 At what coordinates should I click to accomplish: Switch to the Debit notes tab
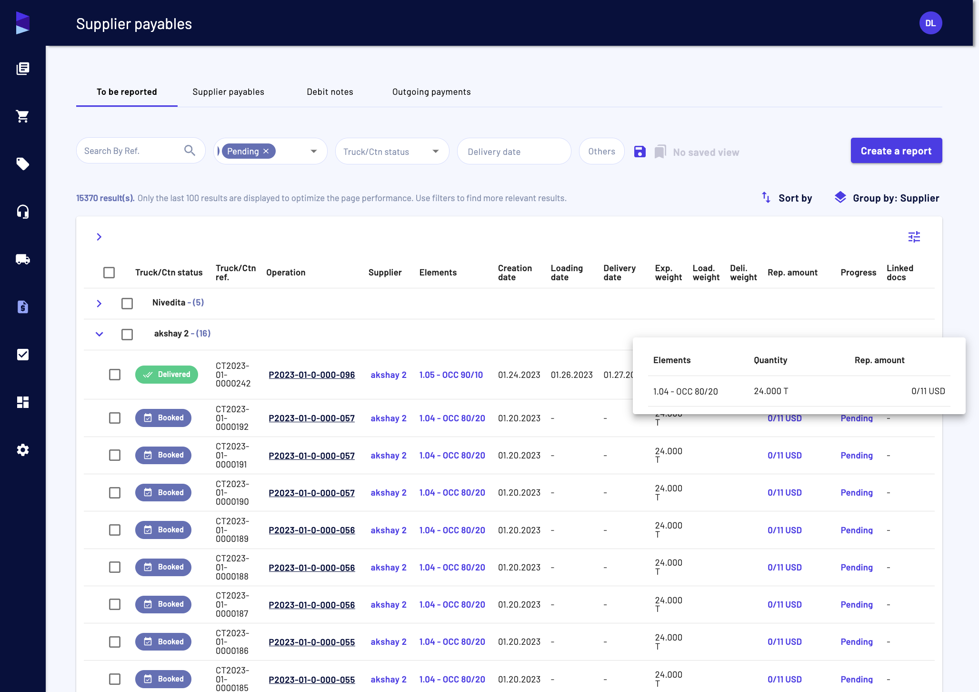(330, 92)
